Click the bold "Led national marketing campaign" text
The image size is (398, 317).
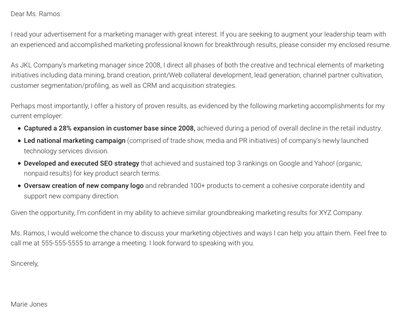click(75, 140)
